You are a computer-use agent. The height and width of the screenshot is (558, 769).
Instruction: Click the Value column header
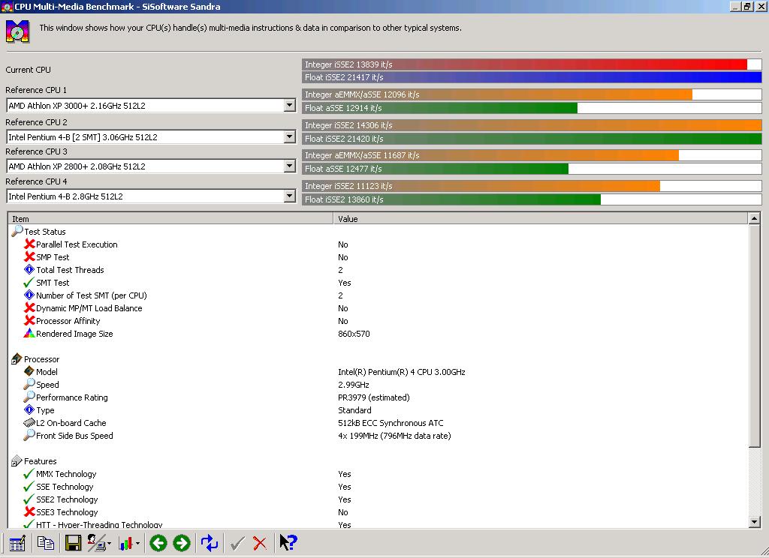click(541, 218)
